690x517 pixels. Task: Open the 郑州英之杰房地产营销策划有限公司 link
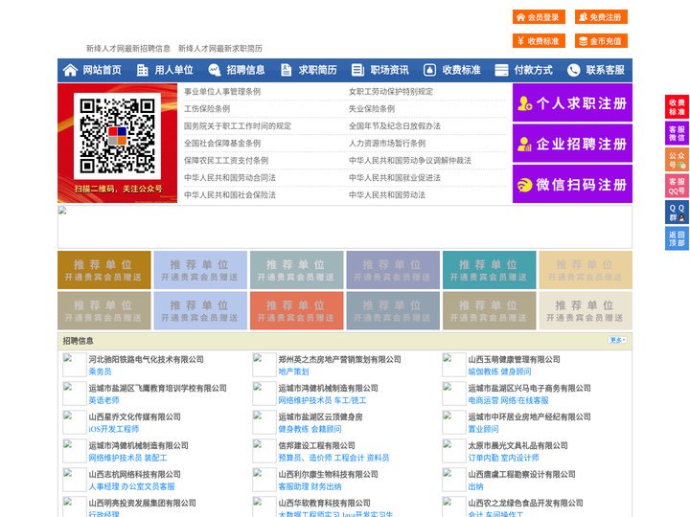click(339, 359)
